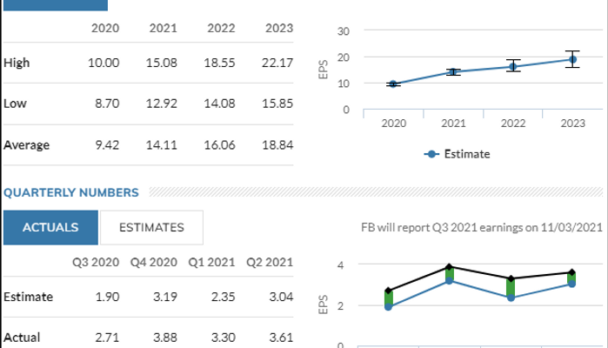
Task: Switch to the ESTIMATES tab
Action: coord(151,227)
